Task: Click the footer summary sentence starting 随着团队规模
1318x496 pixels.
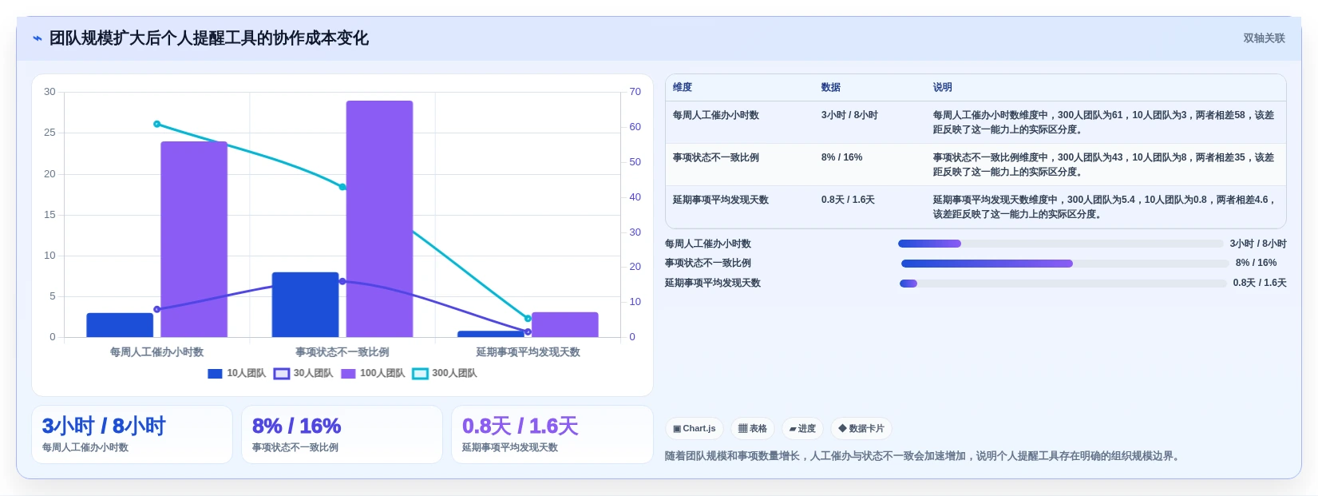Action: pos(924,456)
